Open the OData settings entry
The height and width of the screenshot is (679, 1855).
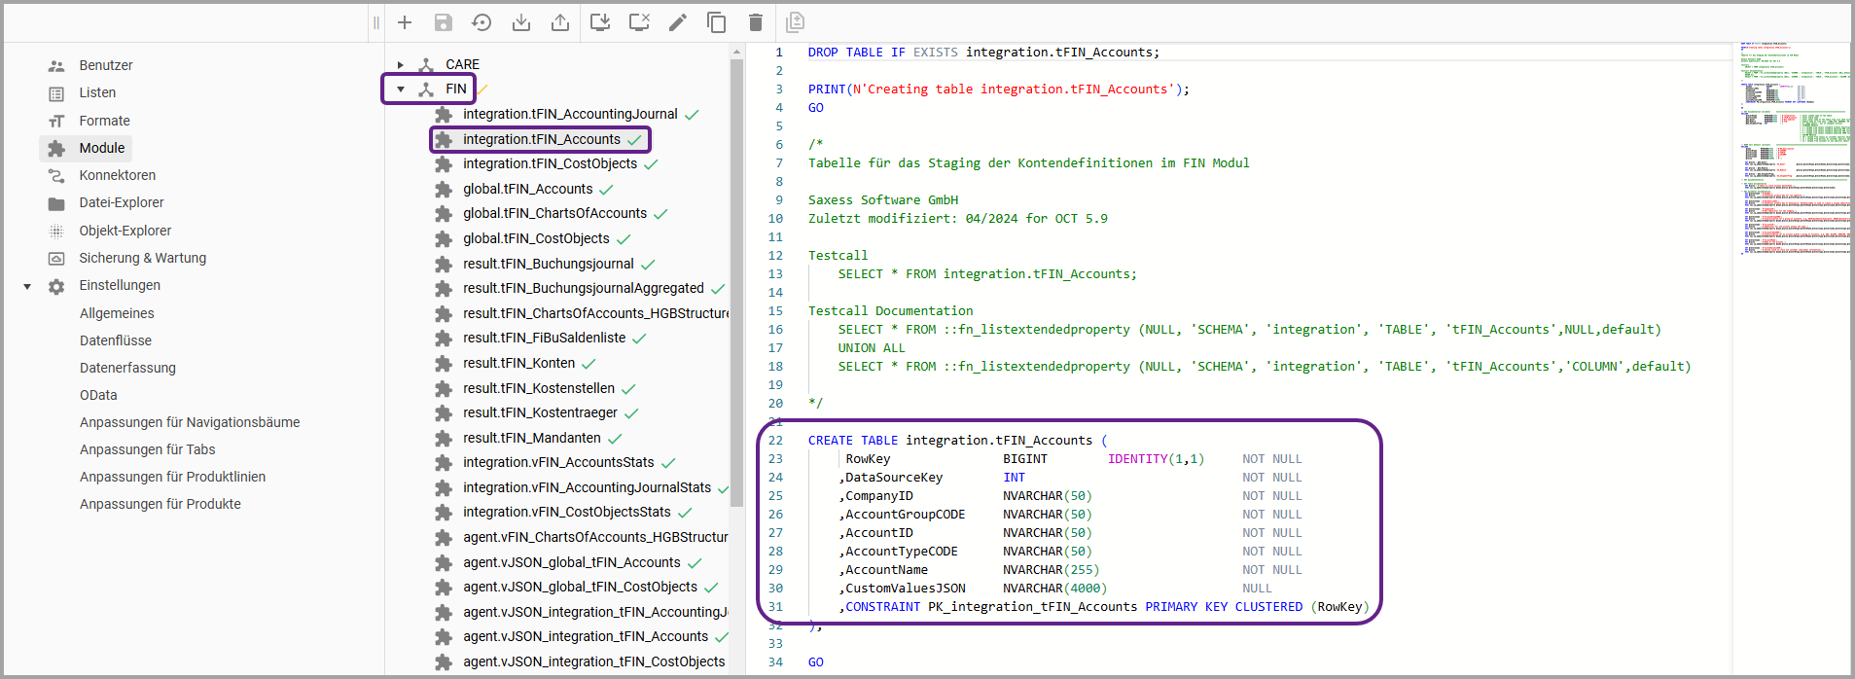click(98, 395)
